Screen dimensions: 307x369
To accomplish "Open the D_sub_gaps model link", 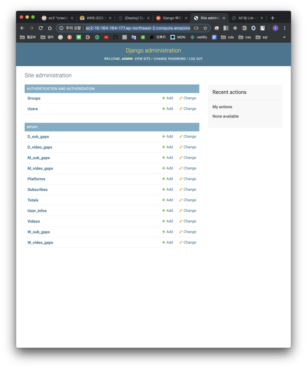I will [x=38, y=137].
